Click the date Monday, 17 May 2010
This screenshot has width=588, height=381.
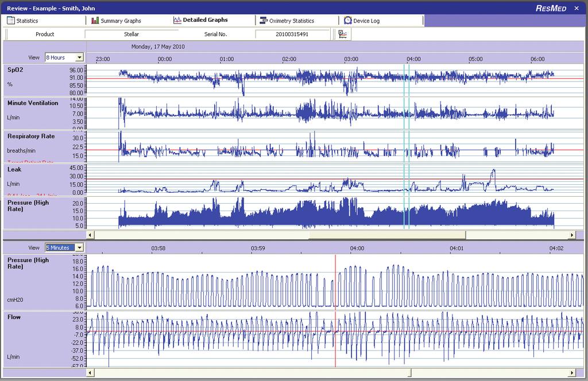click(x=158, y=47)
